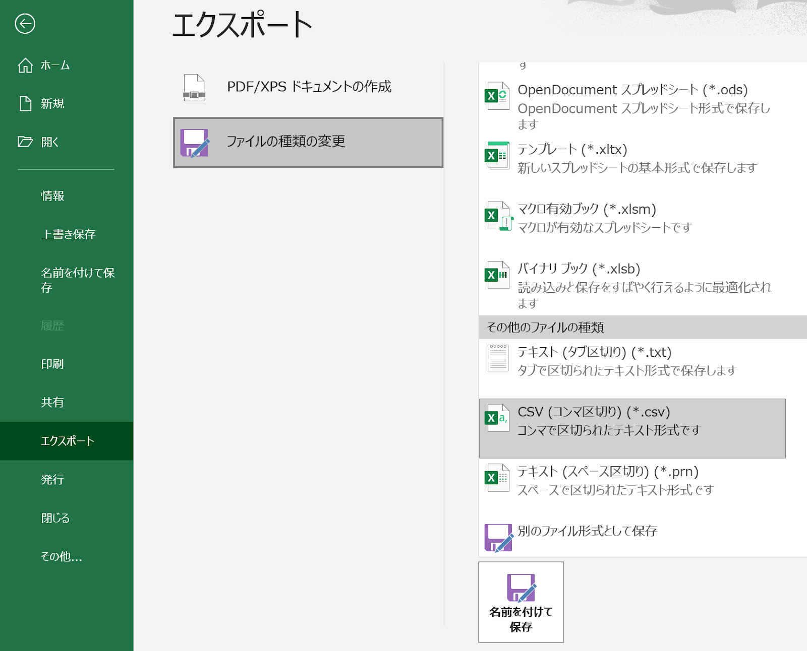Select the エクスポート sidebar item
The image size is (807, 651).
[67, 441]
